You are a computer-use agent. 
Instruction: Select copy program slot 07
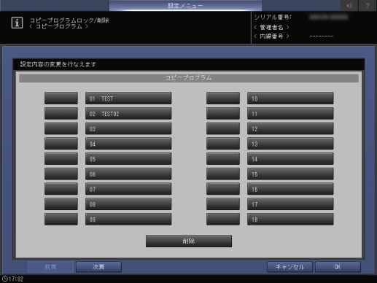click(x=128, y=189)
